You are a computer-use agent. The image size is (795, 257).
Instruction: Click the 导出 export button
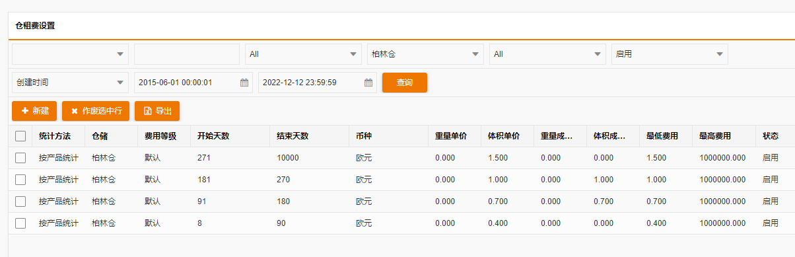pyautogui.click(x=157, y=111)
